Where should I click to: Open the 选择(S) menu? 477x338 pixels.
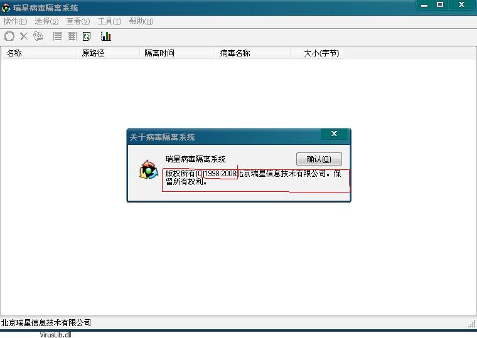(46, 21)
